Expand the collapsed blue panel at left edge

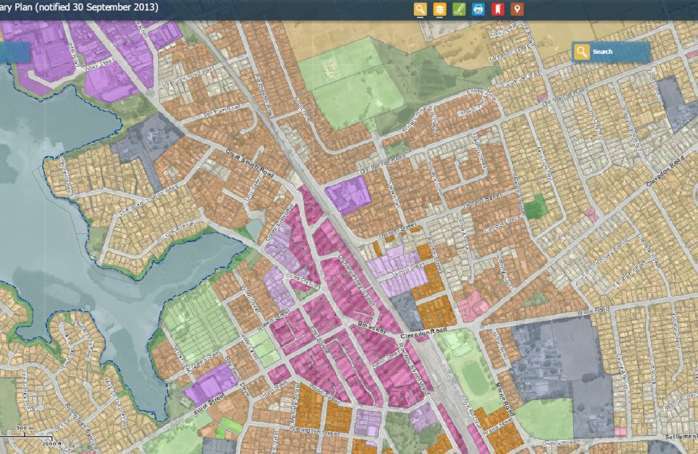pyautogui.click(x=15, y=52)
